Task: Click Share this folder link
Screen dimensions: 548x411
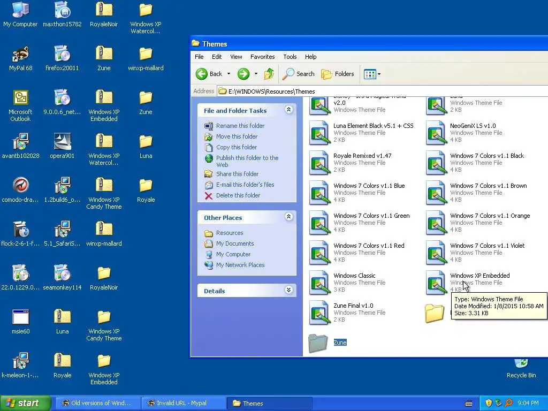Action: pyautogui.click(x=237, y=174)
